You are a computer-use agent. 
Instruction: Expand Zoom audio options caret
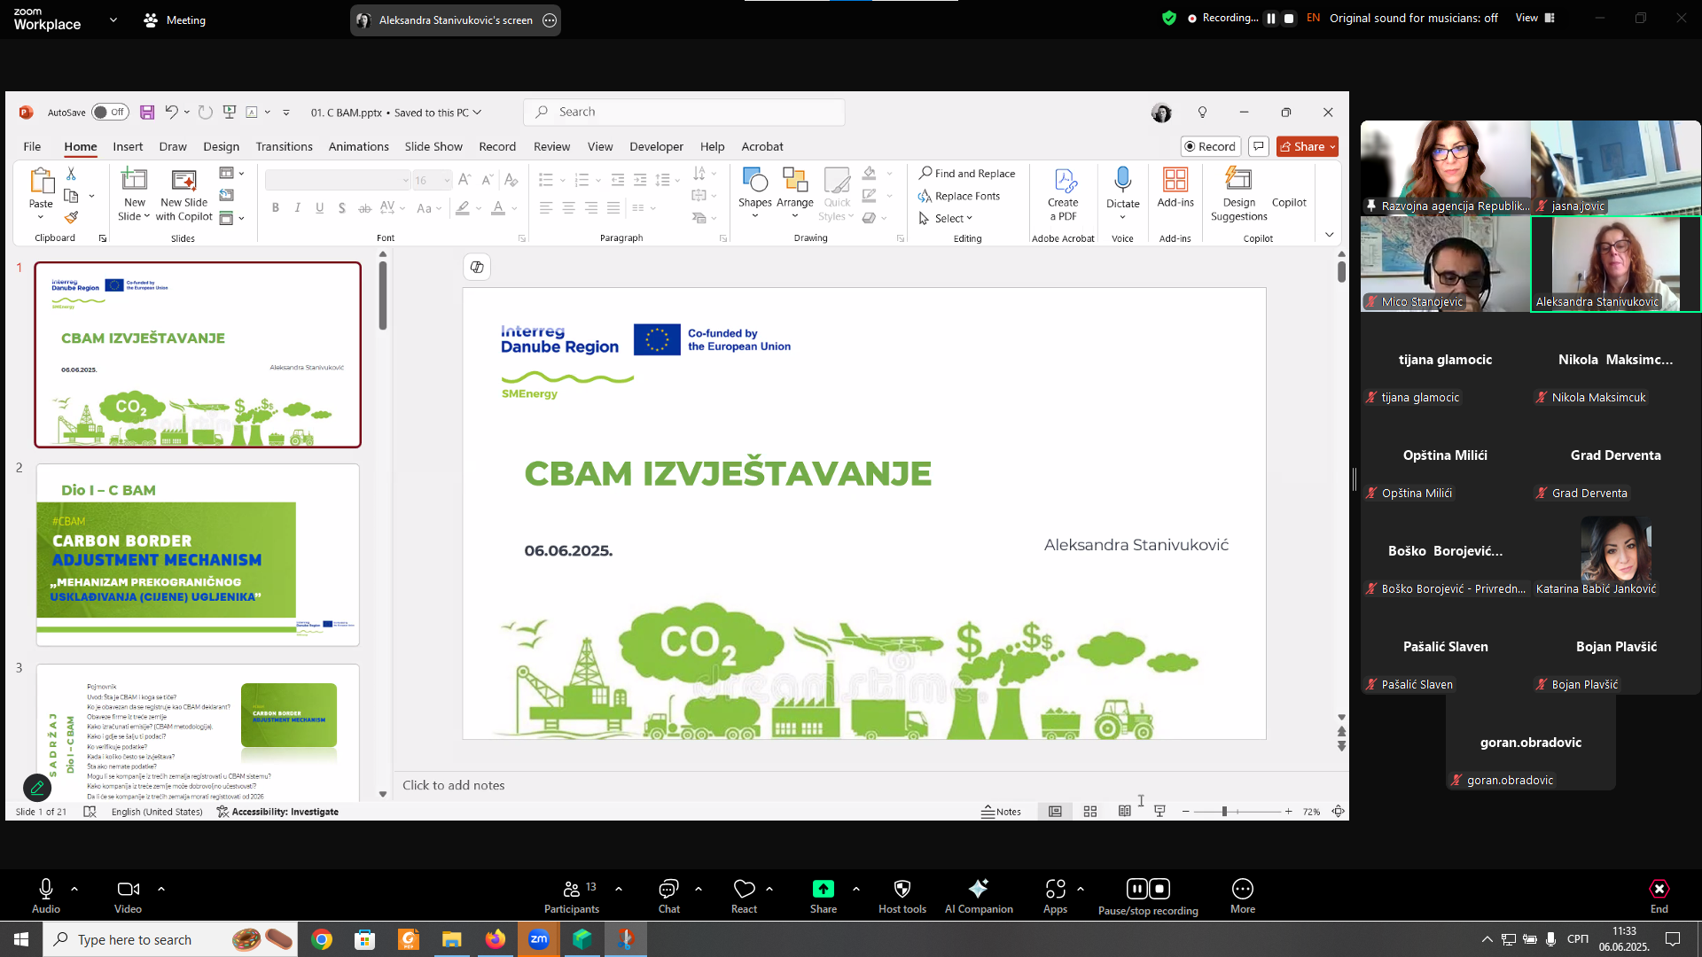coord(74,888)
